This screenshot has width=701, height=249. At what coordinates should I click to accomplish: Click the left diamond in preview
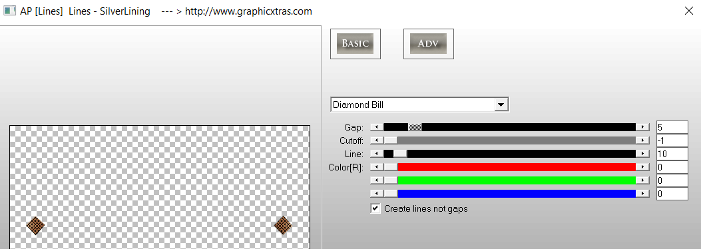(35, 226)
